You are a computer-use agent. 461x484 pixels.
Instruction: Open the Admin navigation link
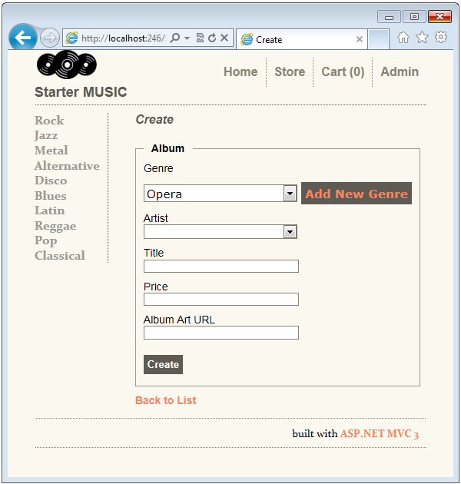click(x=400, y=71)
